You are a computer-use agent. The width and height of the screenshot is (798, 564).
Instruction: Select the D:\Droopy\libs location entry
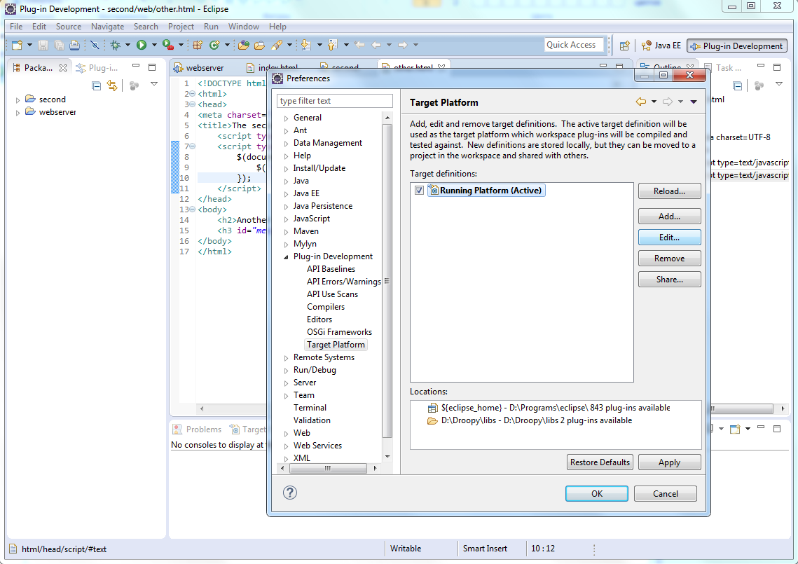pos(529,420)
